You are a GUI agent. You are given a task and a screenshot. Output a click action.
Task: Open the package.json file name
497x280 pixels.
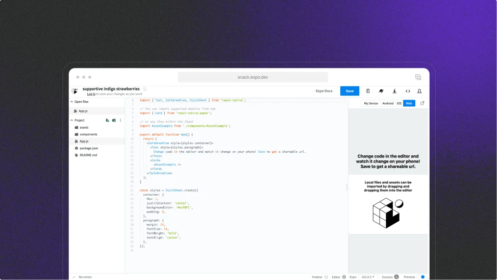point(89,148)
